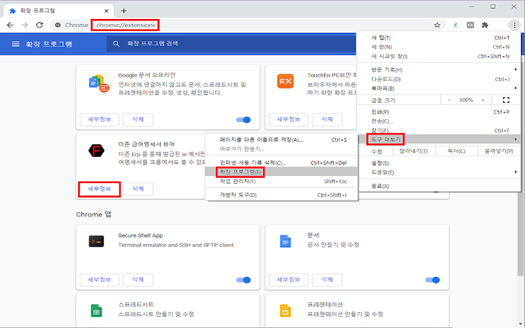Choose 종료(X) to exit Chrome
Screen dimensions: 525x328
[438, 186]
